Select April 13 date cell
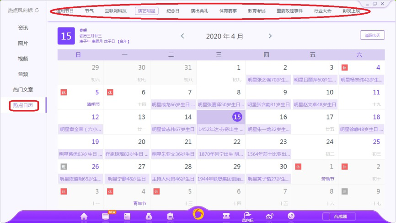 (127, 122)
